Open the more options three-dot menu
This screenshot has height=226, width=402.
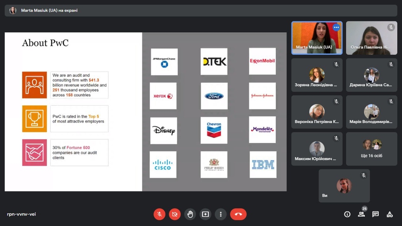[221, 214]
